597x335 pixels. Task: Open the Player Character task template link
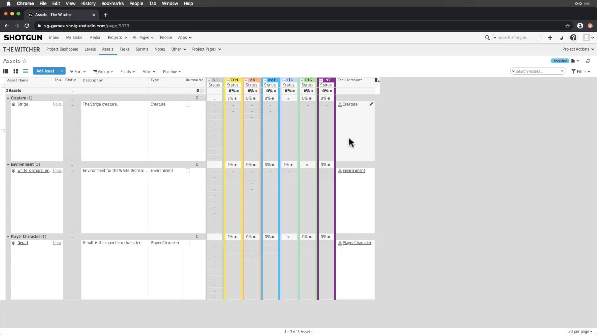coord(357,243)
